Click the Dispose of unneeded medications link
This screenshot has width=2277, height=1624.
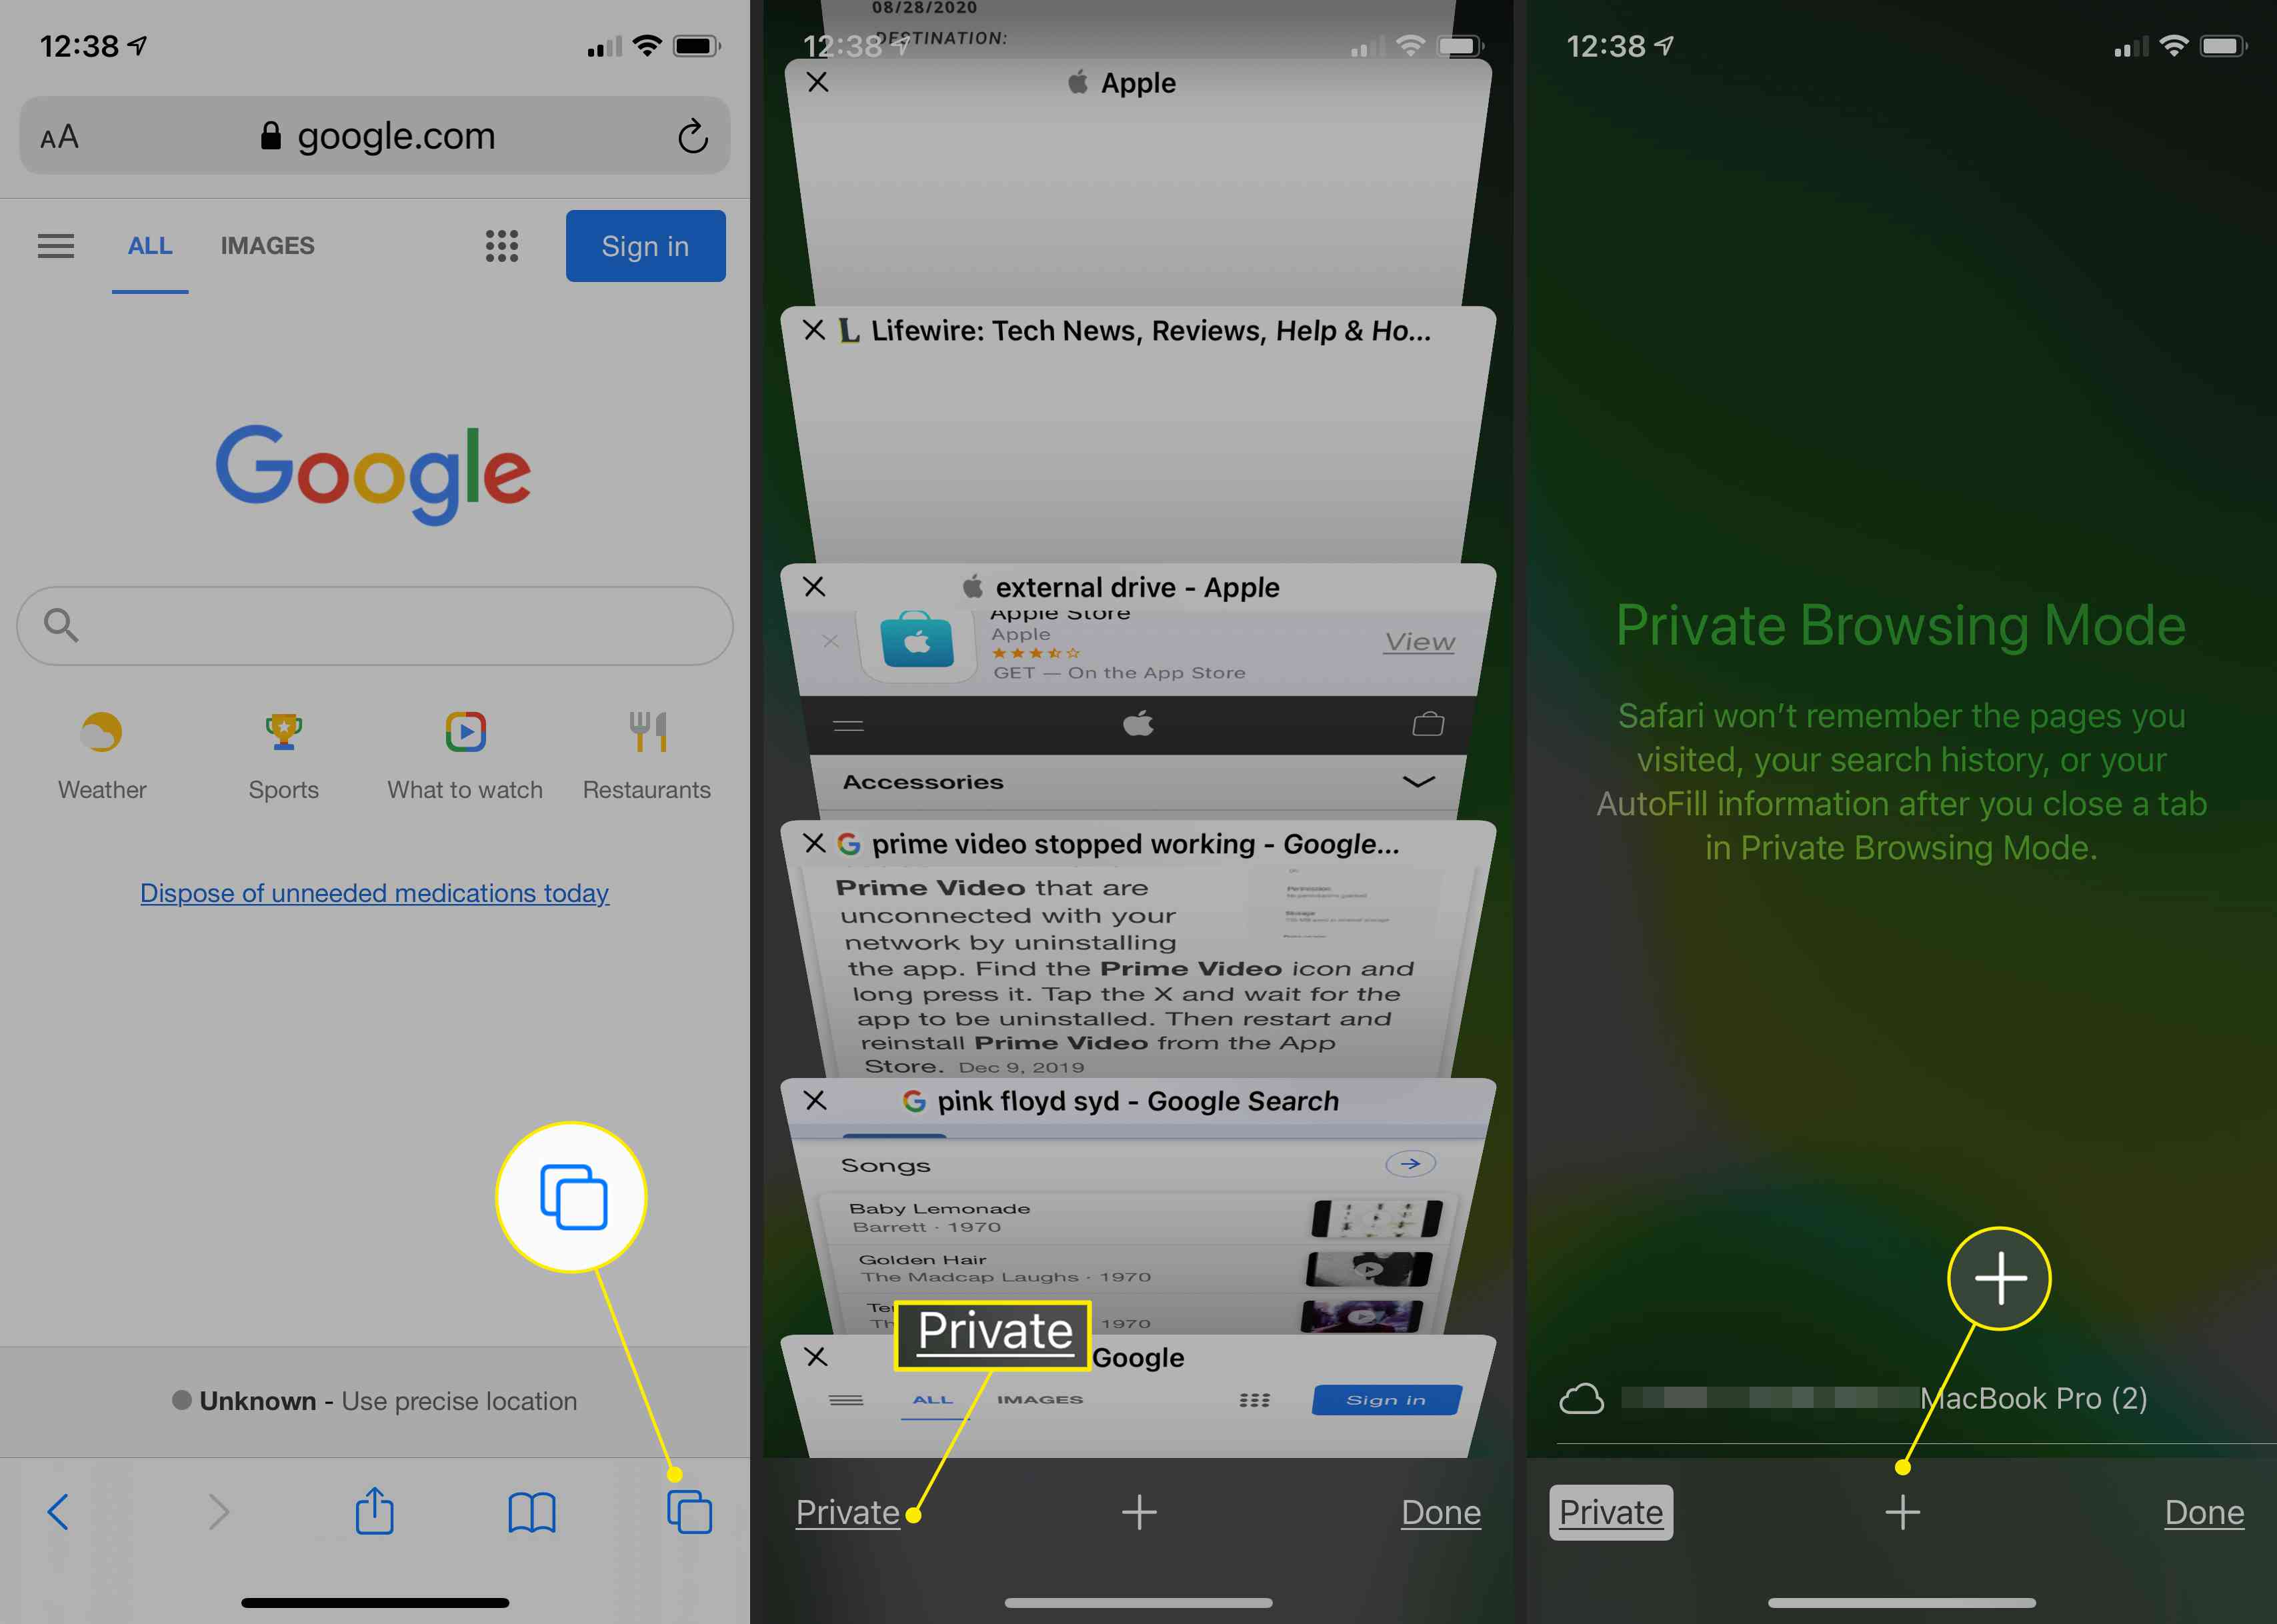coord(374,893)
